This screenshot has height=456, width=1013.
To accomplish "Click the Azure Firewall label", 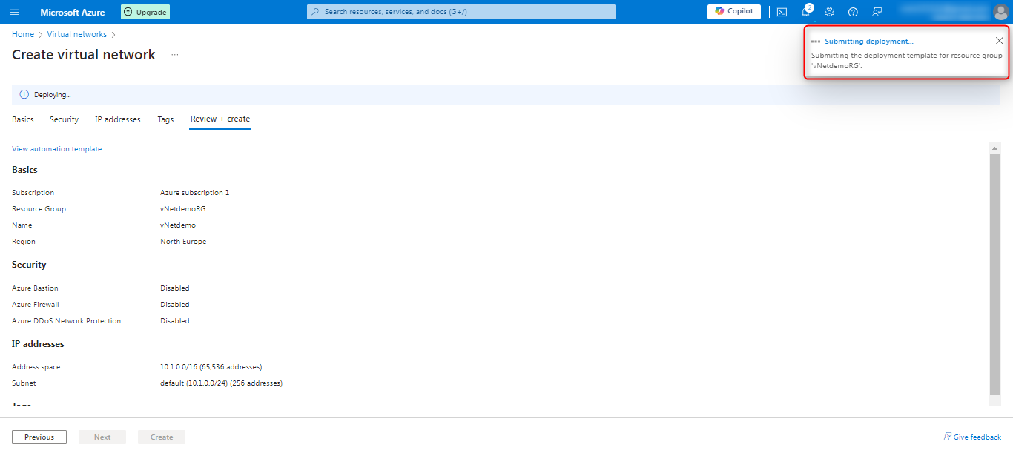I will click(36, 305).
